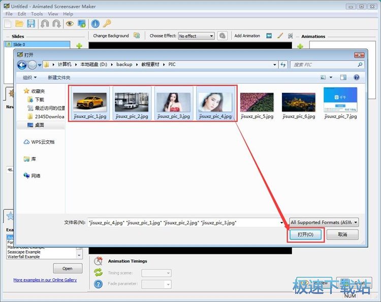Open the Timing scheme dropdown
The image size is (381, 302).
(156, 273)
